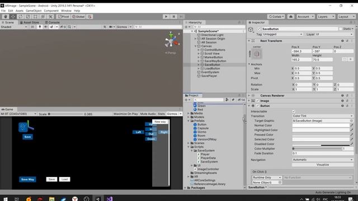
Task: Select the Move tool
Action: pyautogui.click(x=13, y=17)
